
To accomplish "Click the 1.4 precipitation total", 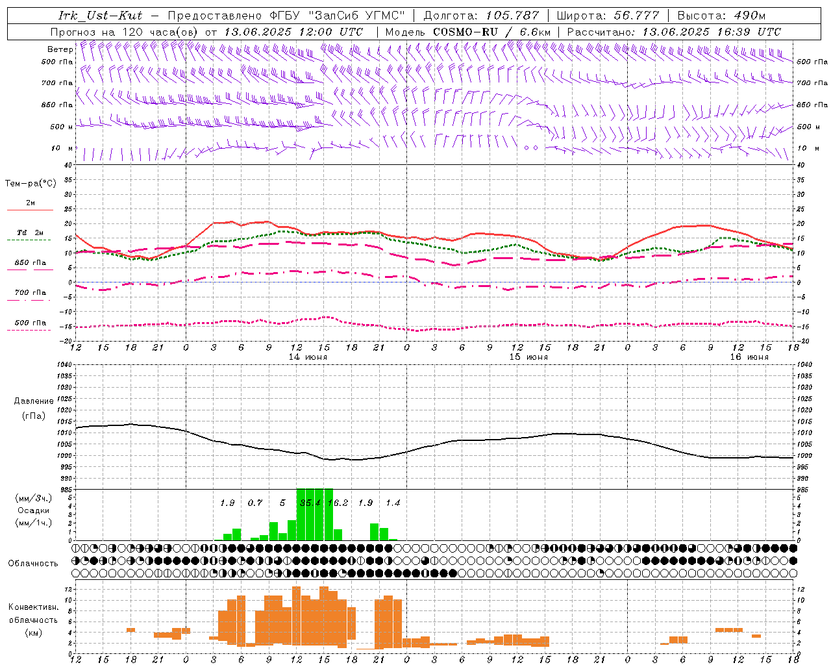I will coord(393,503).
